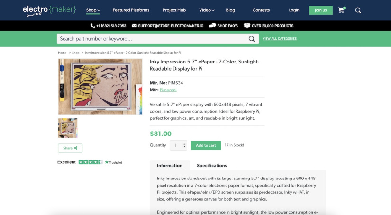Adjust the quantity stepper arrows
This screenshot has width=391, height=215.
coord(184,145)
